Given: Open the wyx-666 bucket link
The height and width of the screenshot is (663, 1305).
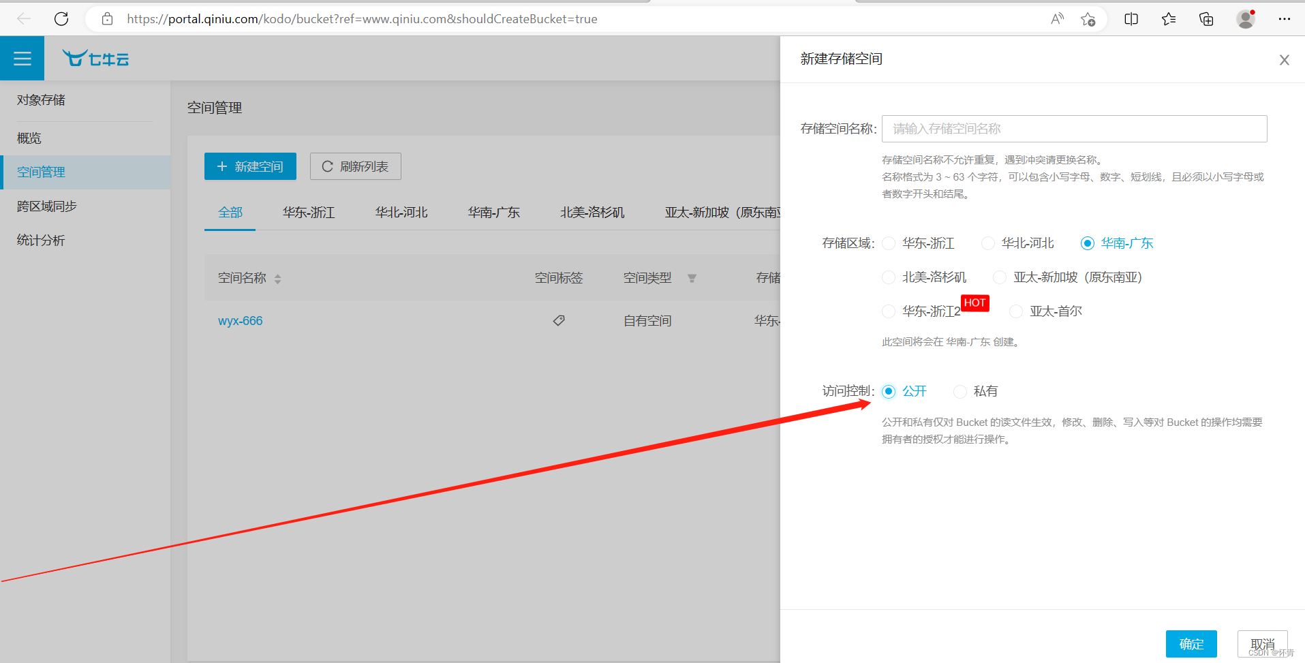Looking at the screenshot, I should pyautogui.click(x=240, y=320).
